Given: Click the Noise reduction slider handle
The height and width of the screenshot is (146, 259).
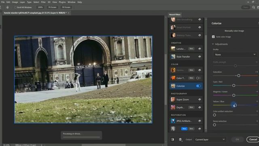Looking at the screenshot, I should tap(214, 125).
